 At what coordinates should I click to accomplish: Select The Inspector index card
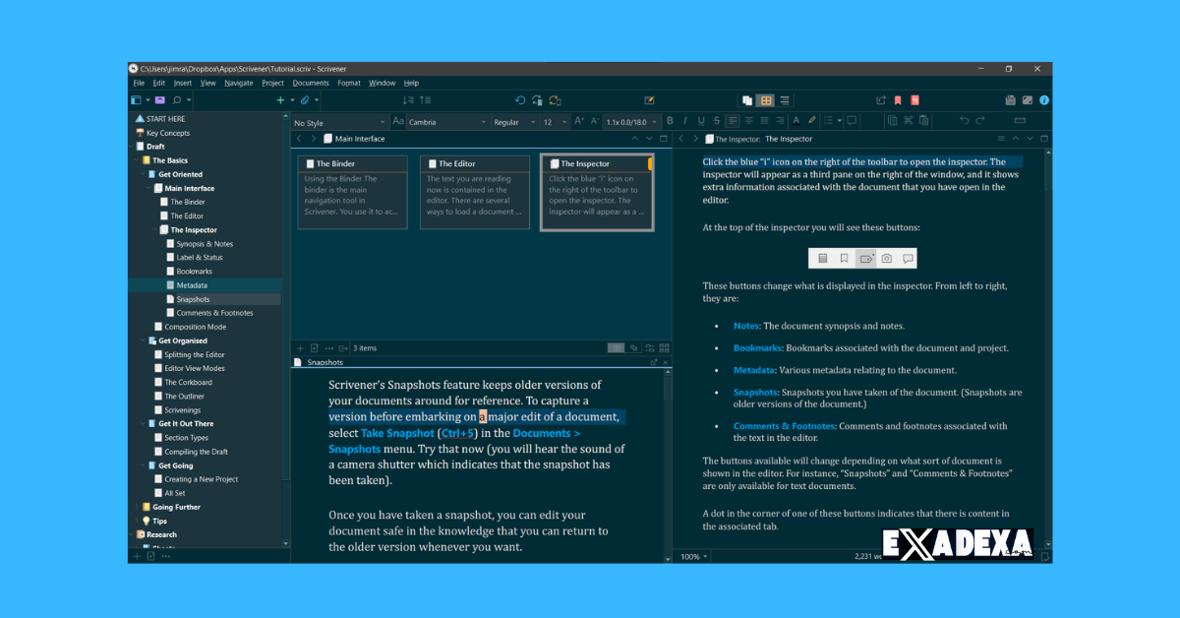pos(597,192)
